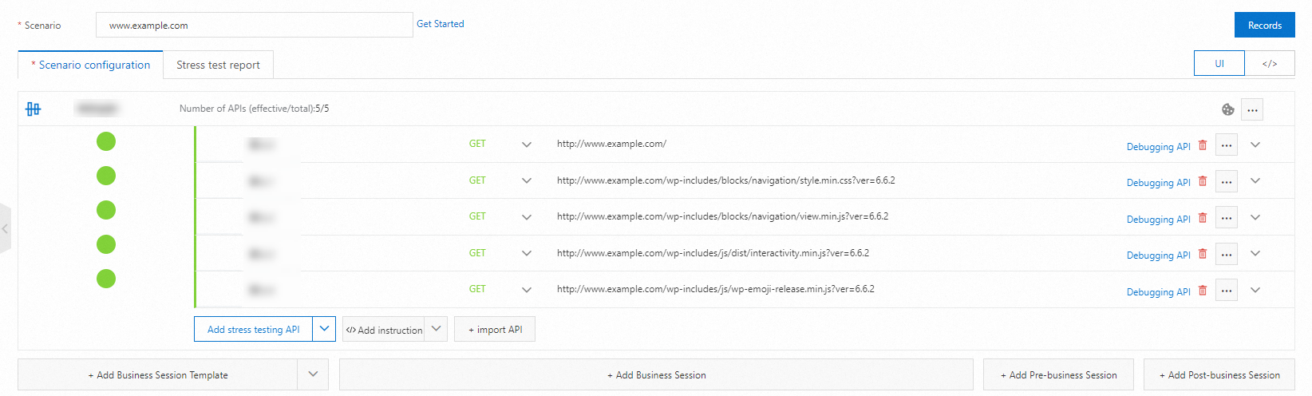1312x396 pixels.
Task: Delete the http://www.example.com/ API with trash icon
Action: [x=1203, y=145]
